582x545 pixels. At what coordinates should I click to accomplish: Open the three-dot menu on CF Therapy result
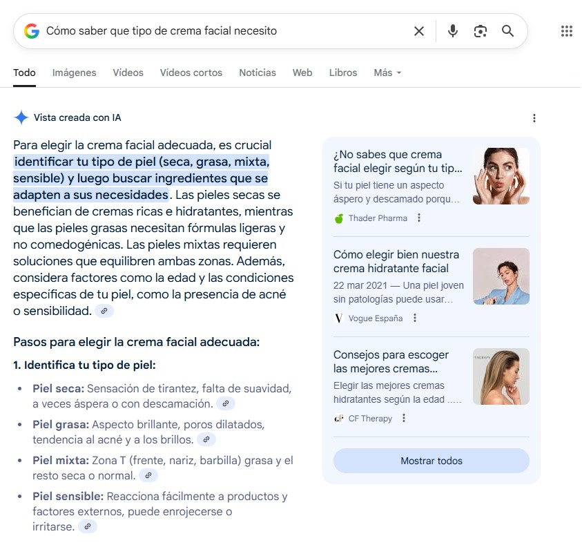[x=404, y=418]
